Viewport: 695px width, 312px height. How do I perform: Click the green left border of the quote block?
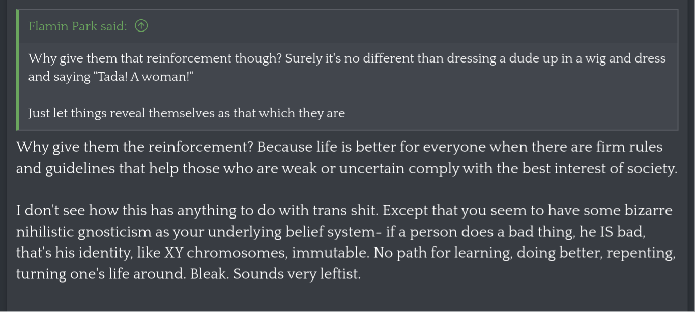pyautogui.click(x=18, y=70)
